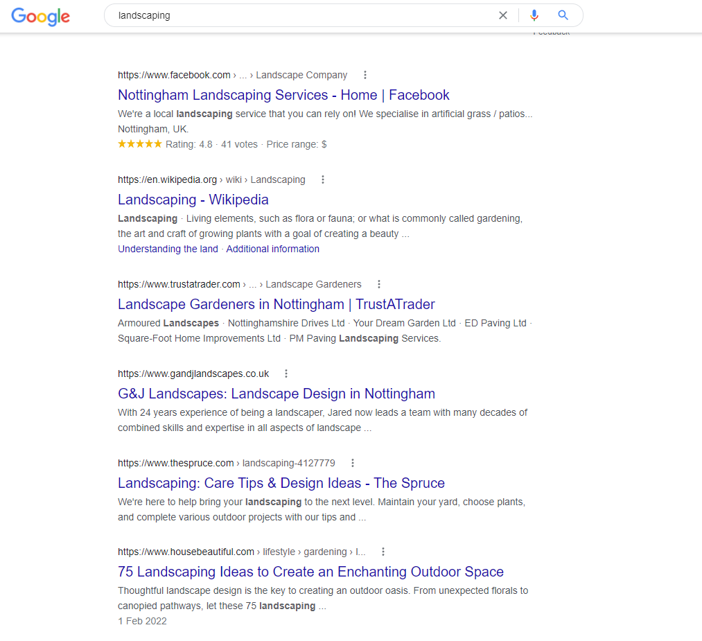Click the Google logo

(40, 16)
